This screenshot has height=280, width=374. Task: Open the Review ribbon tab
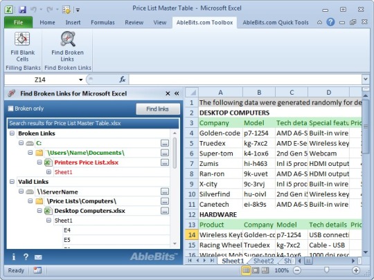click(134, 22)
